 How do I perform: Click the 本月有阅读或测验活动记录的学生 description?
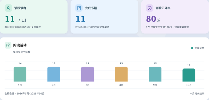pos(23,27)
